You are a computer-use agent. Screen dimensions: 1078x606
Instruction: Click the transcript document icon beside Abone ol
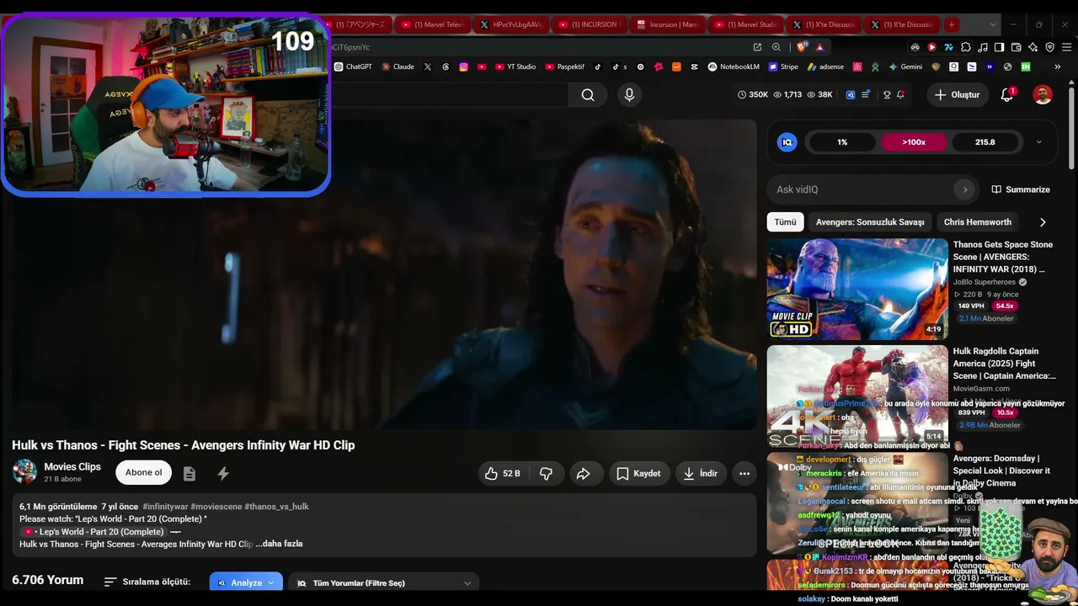tap(189, 474)
